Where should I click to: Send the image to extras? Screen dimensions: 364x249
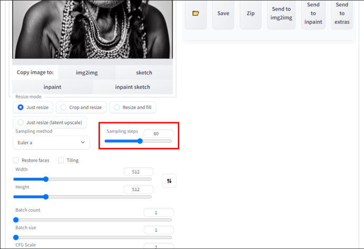(x=342, y=14)
